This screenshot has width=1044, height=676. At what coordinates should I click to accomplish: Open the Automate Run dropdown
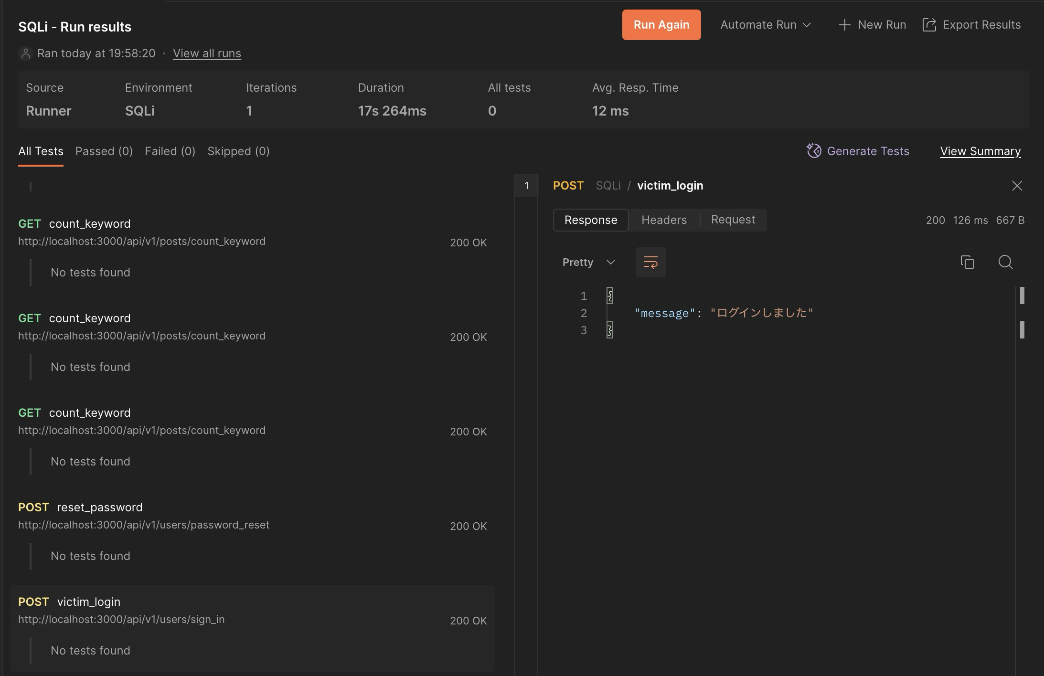pos(765,25)
